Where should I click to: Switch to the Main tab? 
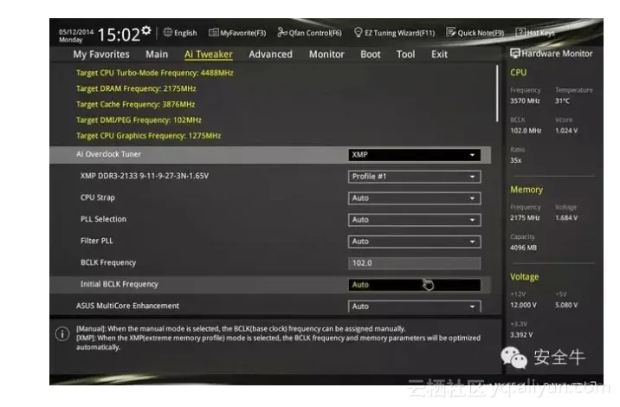pos(157,55)
